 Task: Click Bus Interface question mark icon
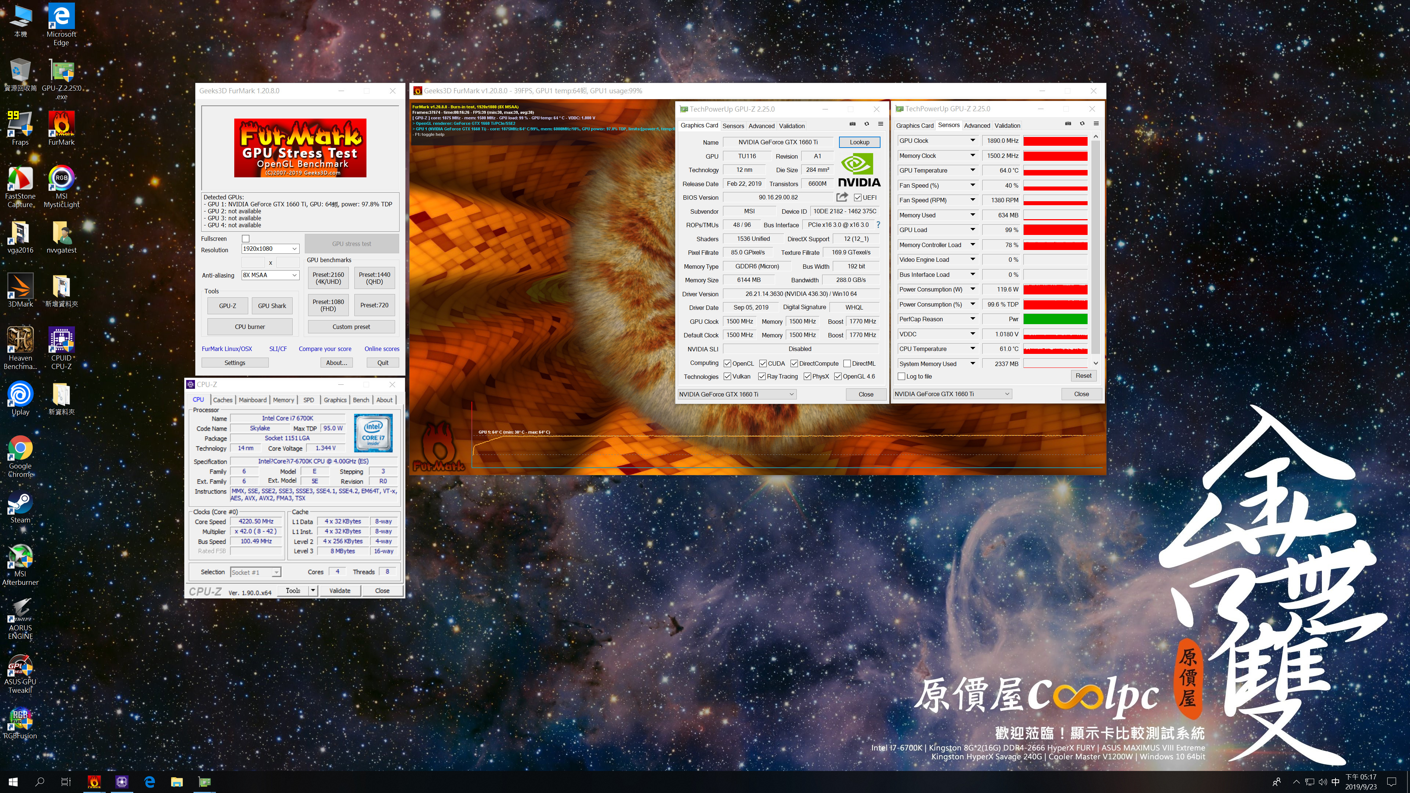click(x=878, y=224)
